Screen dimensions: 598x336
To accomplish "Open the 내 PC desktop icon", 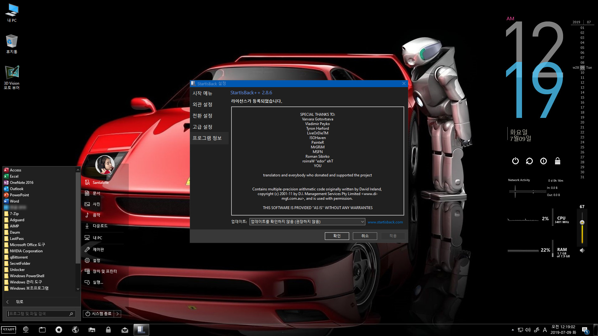I will 12,13.
